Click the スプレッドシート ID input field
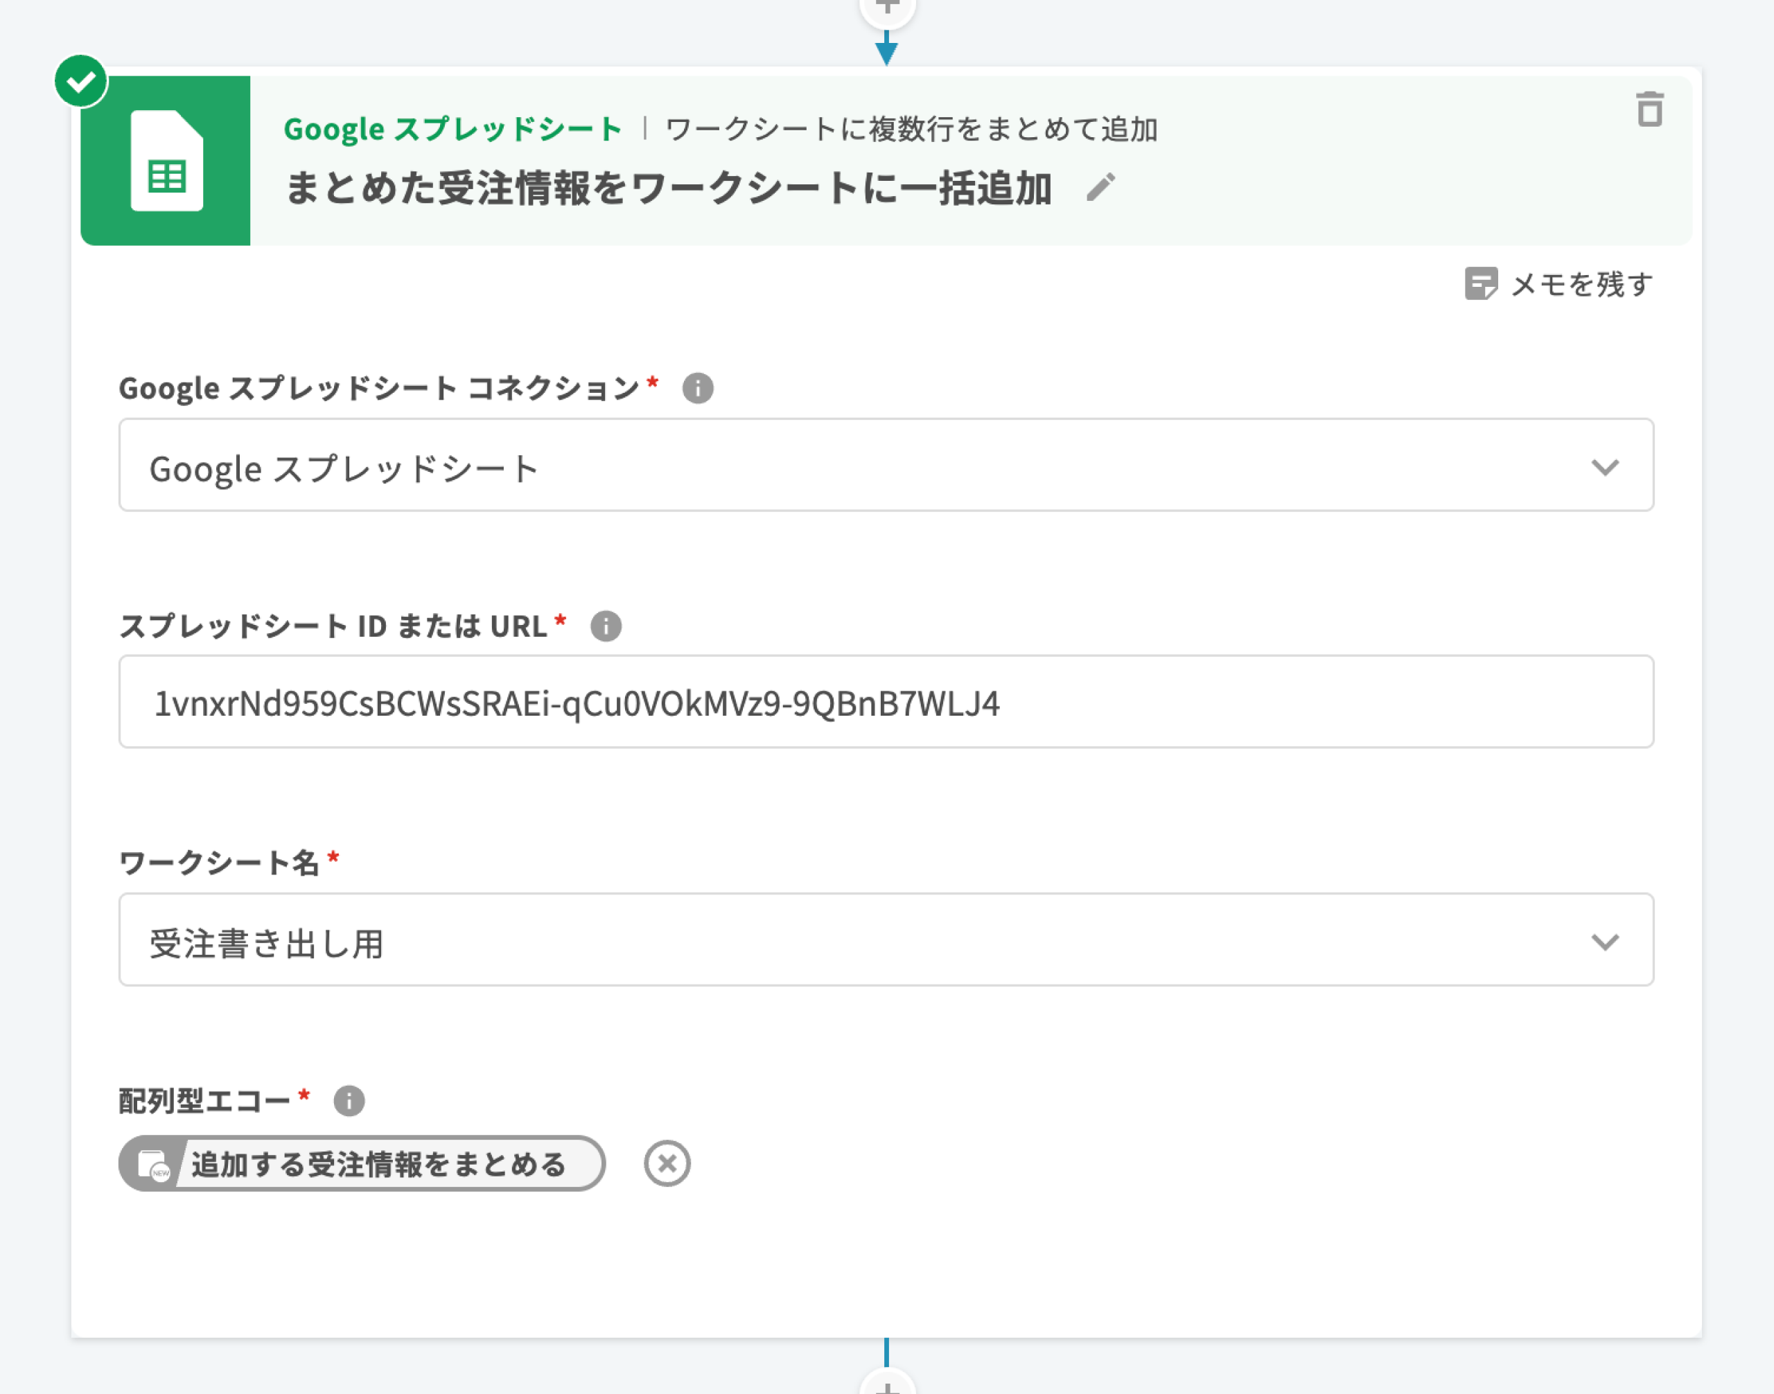1774x1394 pixels. (886, 702)
